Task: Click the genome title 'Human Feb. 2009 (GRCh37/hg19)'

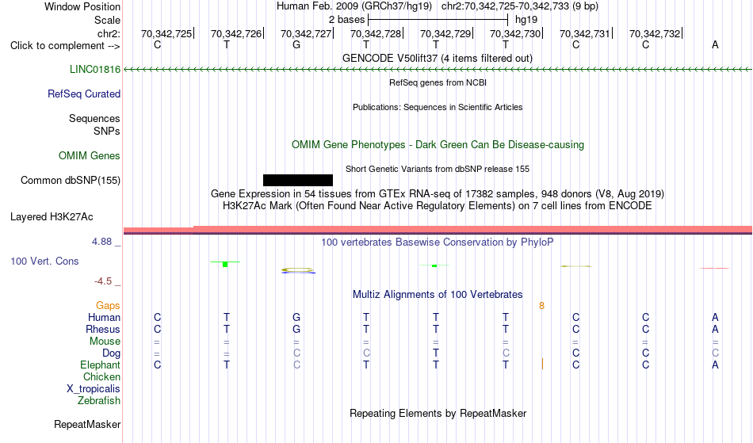Action: [354, 6]
